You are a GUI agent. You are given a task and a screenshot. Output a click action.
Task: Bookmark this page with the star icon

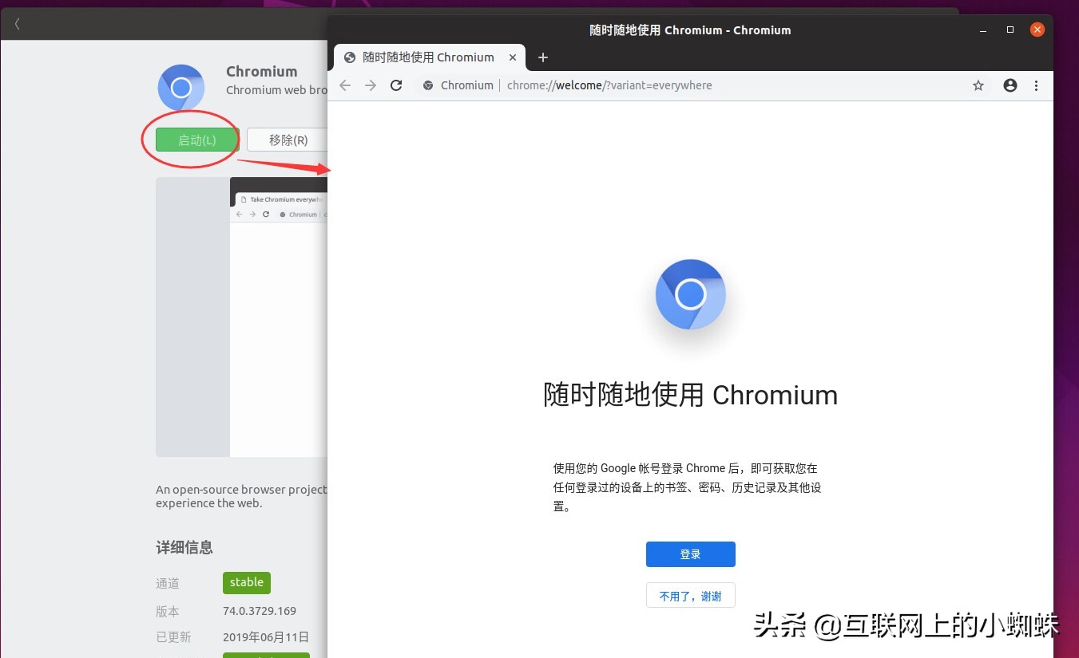coord(978,85)
